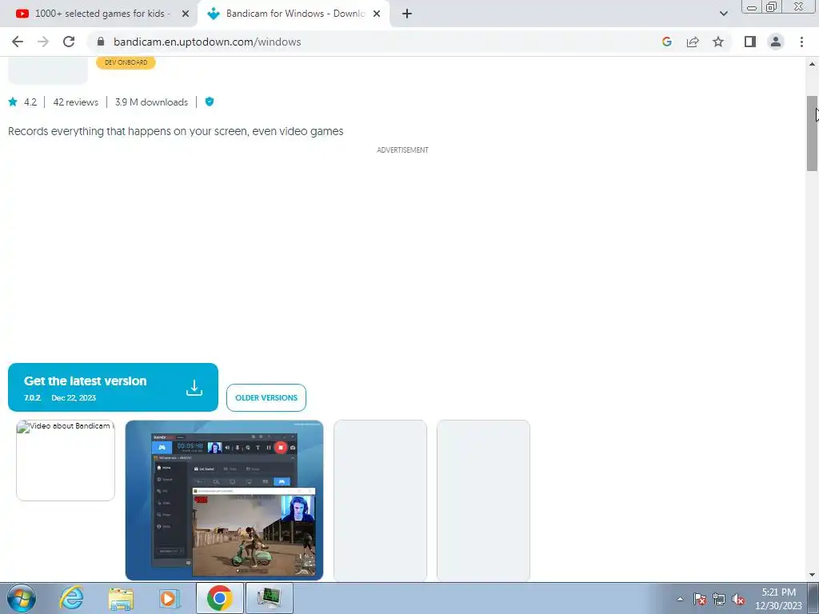Open the Chrome three-dot menu
This screenshot has width=819, height=614.
801,42
